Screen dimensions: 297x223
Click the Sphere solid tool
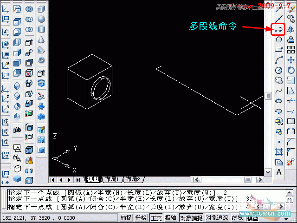click(41, 19)
